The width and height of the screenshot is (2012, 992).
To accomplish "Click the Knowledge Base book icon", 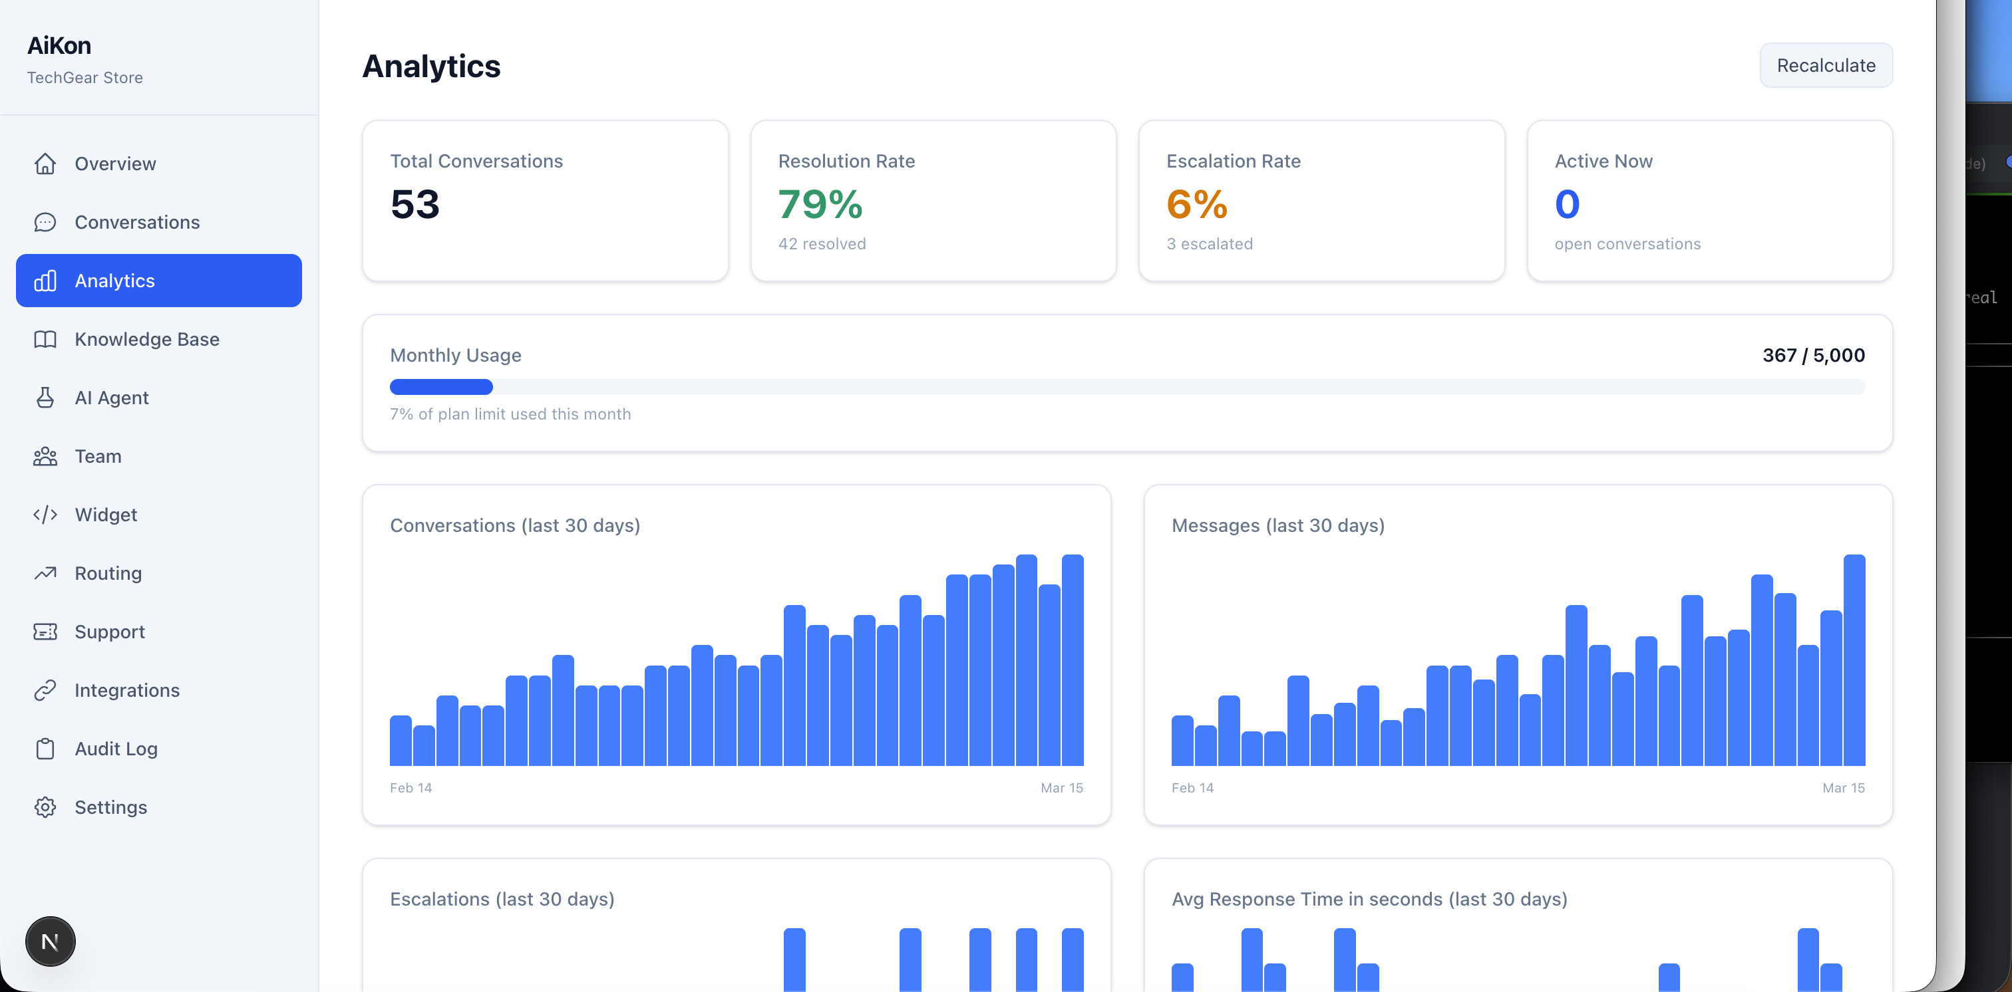I will pos(45,338).
